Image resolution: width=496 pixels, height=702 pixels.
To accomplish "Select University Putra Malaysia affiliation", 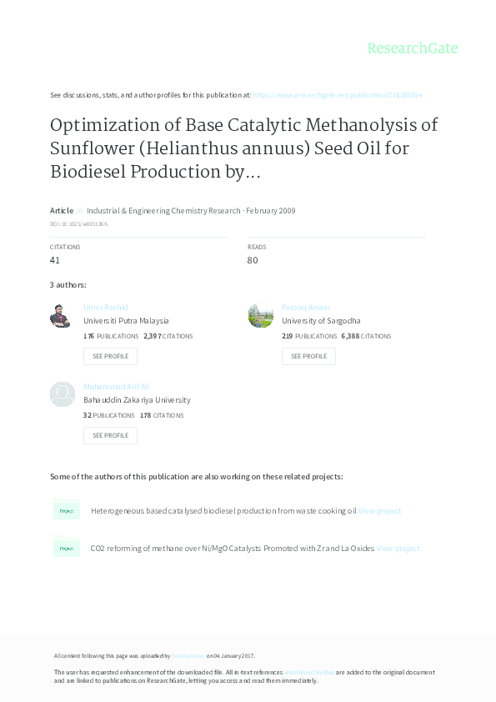I will click(126, 320).
